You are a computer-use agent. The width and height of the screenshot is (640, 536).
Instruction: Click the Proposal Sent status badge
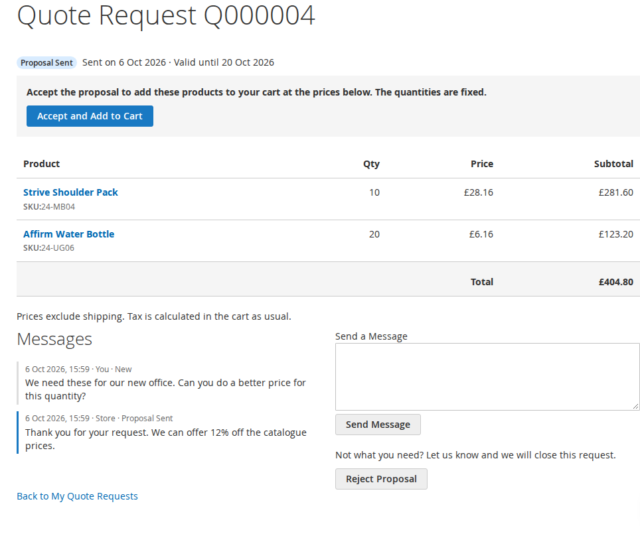pyautogui.click(x=46, y=63)
